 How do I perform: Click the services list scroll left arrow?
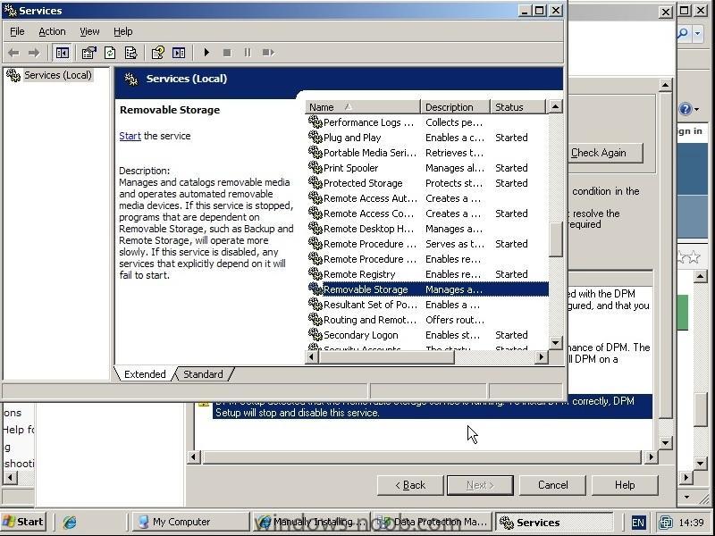coord(312,356)
